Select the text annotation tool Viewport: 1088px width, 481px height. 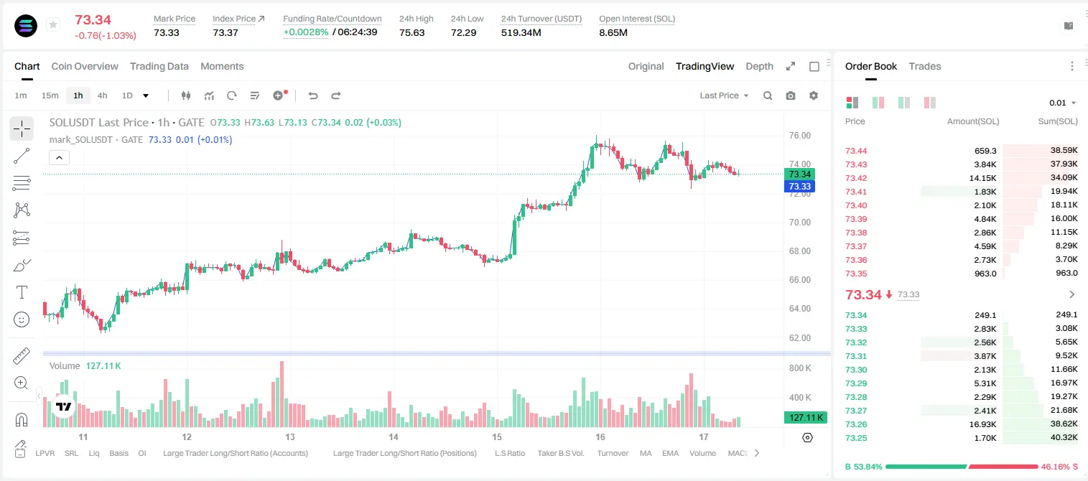click(x=22, y=292)
